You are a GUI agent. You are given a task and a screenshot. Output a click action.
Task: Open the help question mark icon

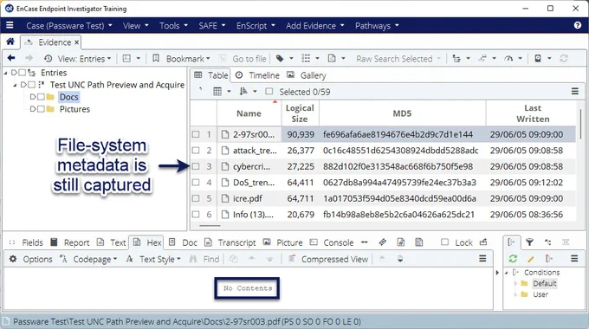[x=578, y=25]
